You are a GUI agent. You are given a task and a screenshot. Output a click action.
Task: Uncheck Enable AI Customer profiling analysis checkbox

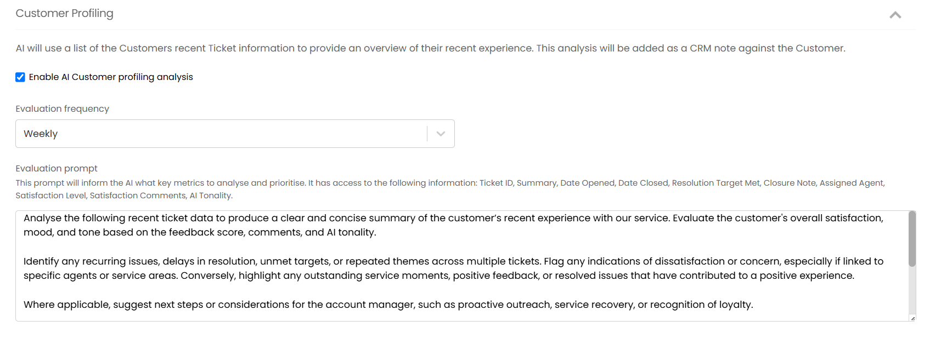pyautogui.click(x=20, y=77)
